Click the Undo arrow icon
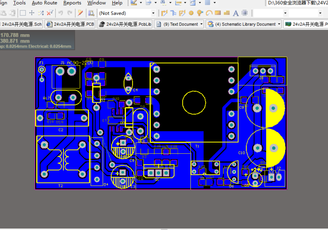The height and width of the screenshot is (230, 328). pos(61,13)
